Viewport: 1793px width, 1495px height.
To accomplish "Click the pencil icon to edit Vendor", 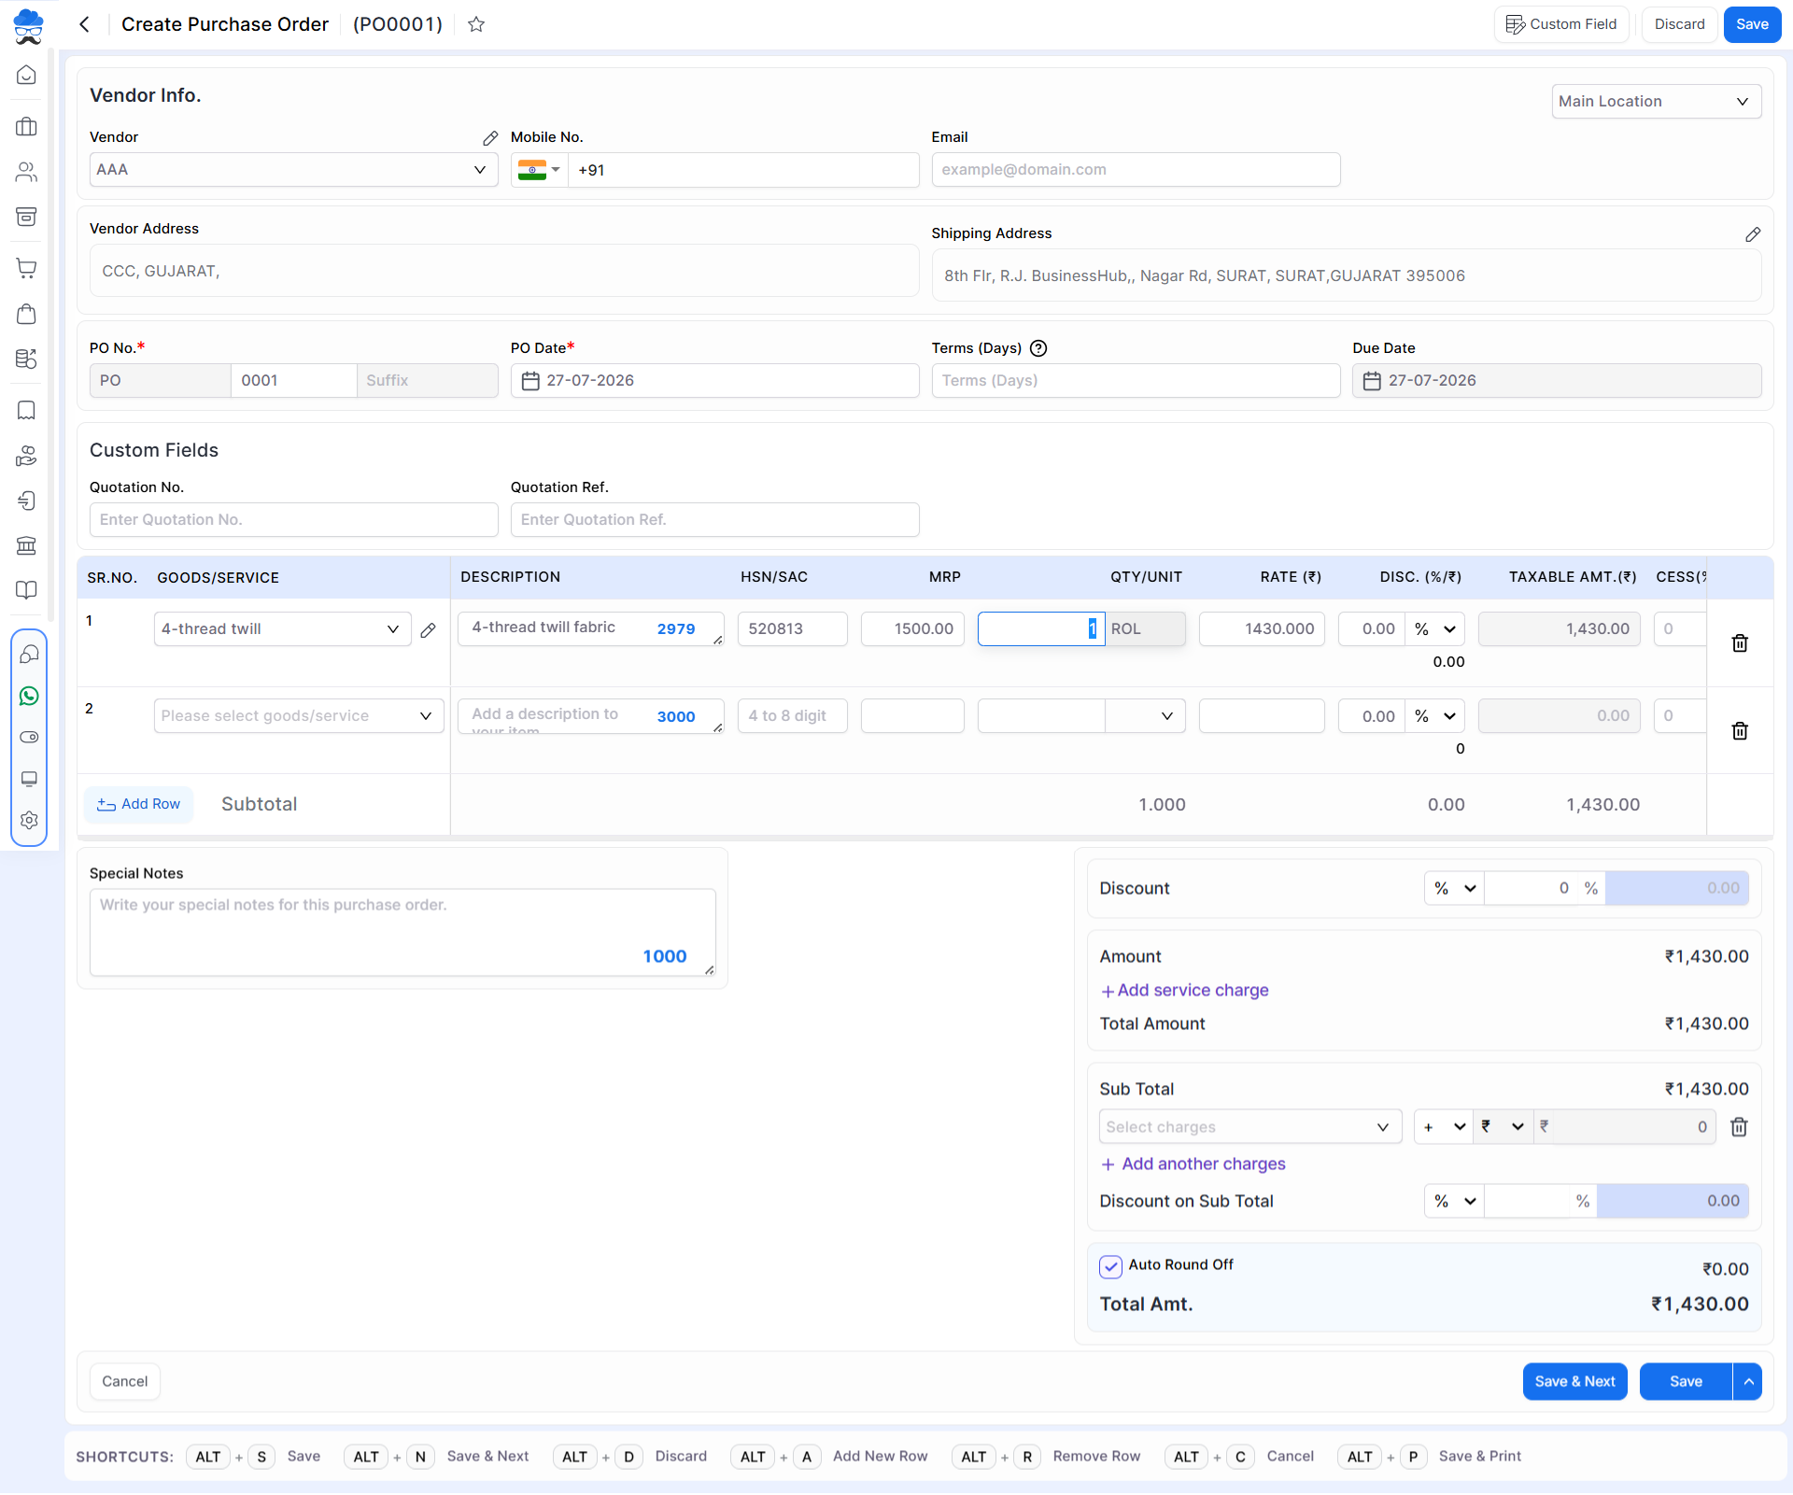I will (490, 138).
